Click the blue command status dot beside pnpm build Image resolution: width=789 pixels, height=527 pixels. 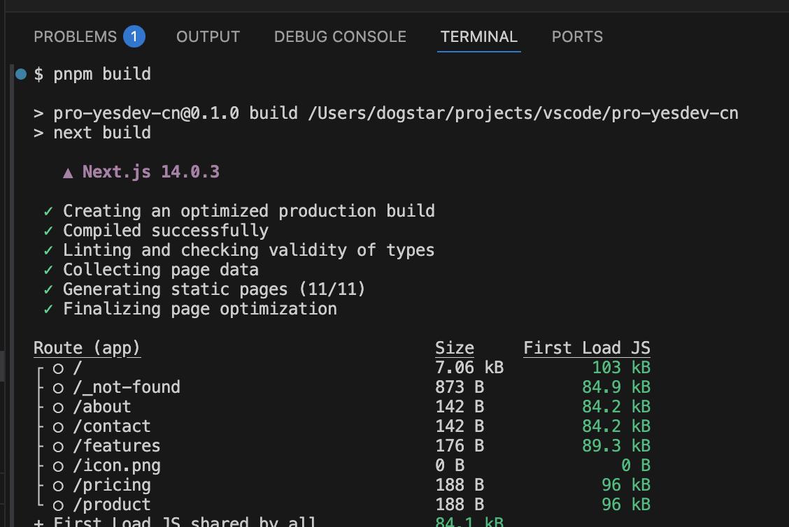click(x=21, y=74)
